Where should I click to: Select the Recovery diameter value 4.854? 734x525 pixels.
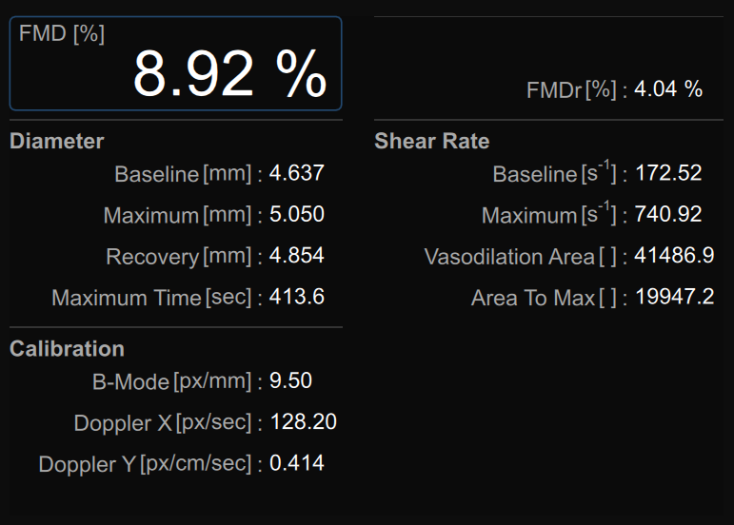click(297, 256)
